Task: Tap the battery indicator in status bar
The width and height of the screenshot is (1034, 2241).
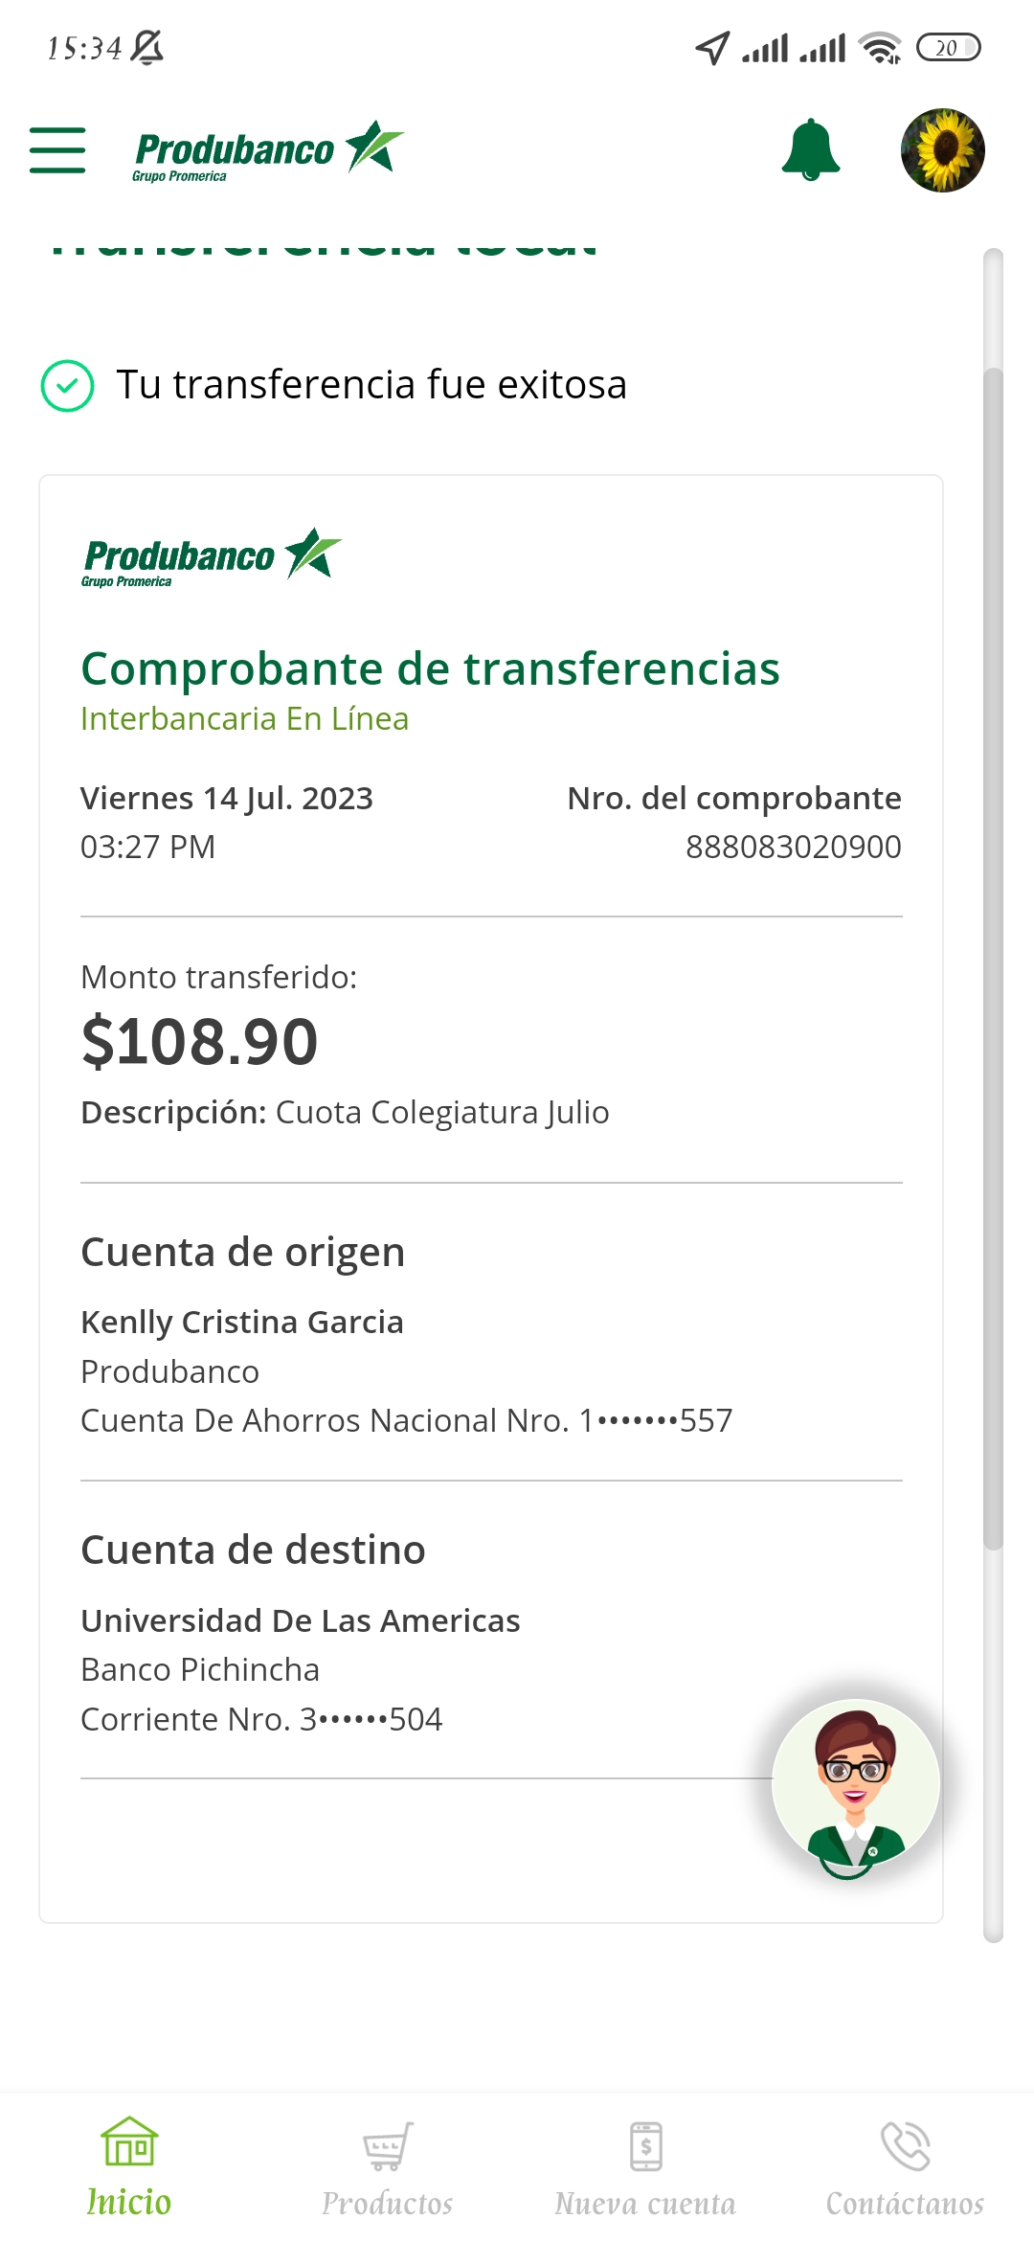Action: click(x=948, y=48)
